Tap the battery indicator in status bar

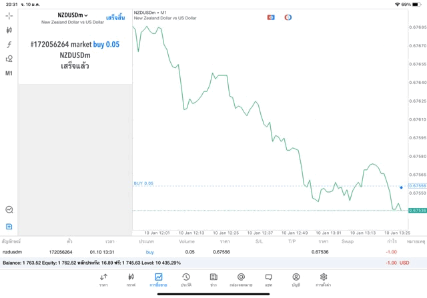tap(417, 5)
